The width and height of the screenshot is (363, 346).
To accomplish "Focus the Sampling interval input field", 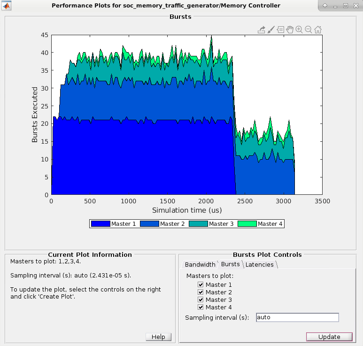I will pyautogui.click(x=297, y=317).
